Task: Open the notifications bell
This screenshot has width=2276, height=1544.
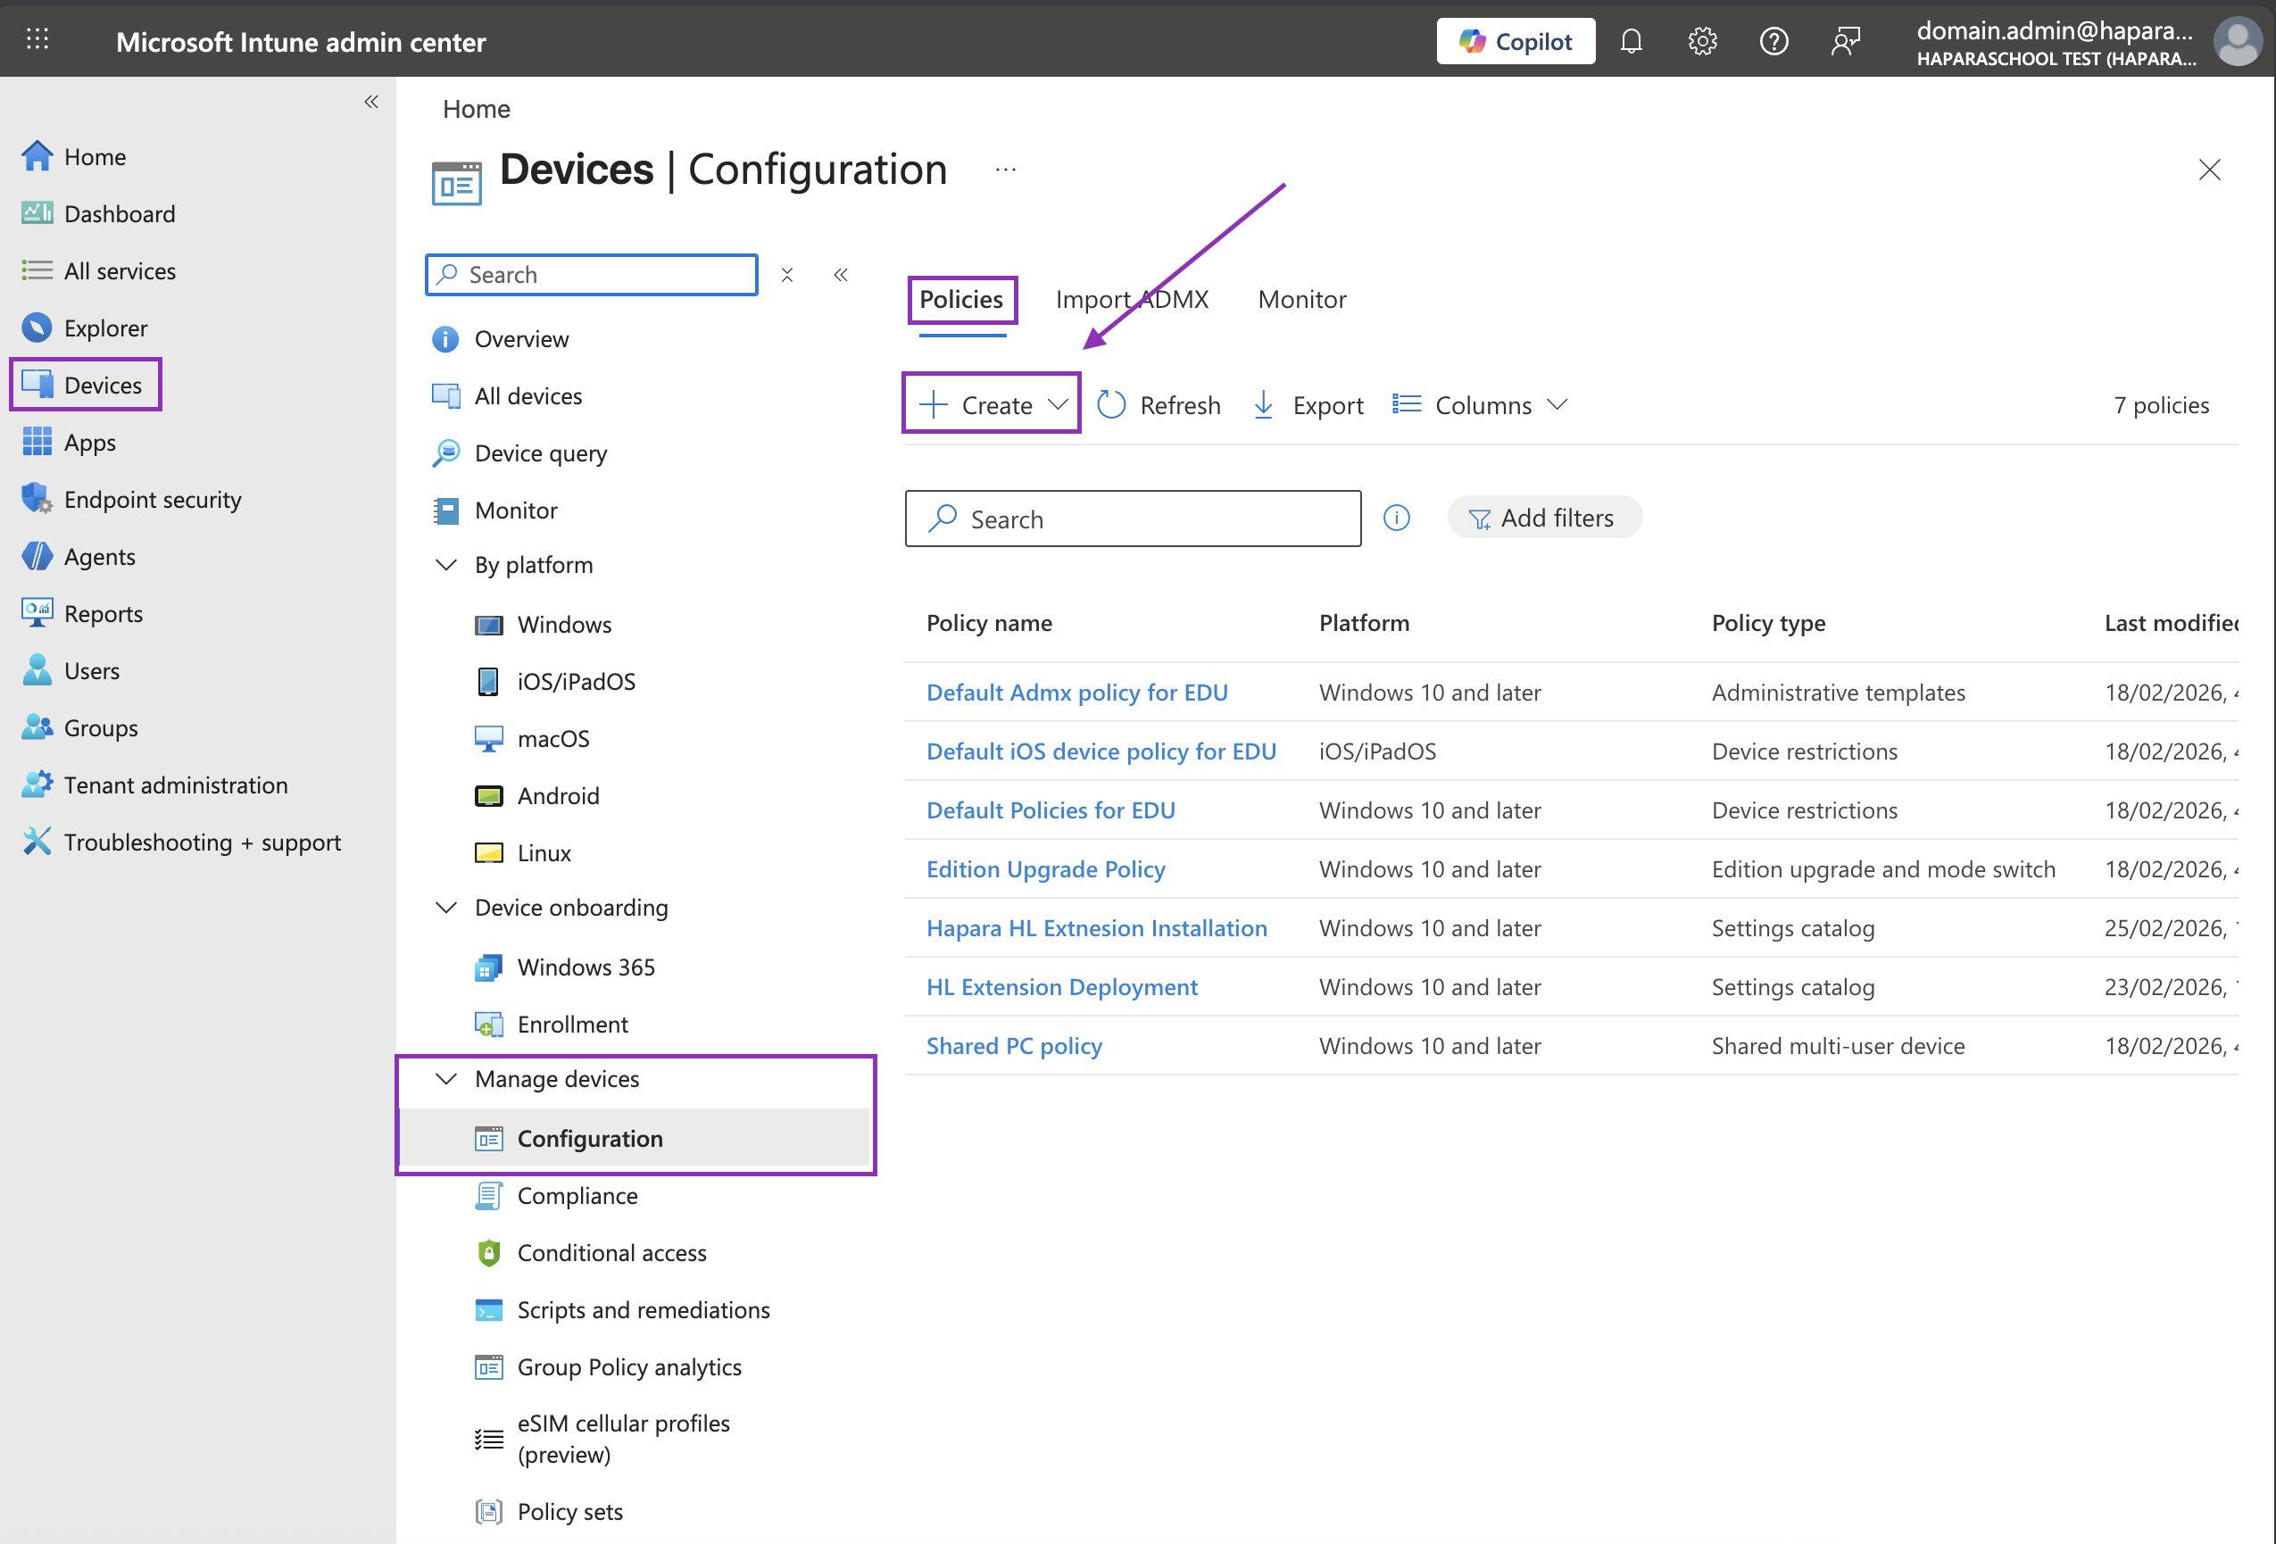Action: pyautogui.click(x=1631, y=41)
